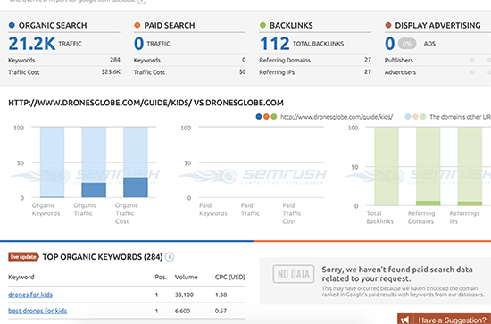The height and width of the screenshot is (324, 491).
Task: Click the 0% display ads pill
Action: (407, 44)
